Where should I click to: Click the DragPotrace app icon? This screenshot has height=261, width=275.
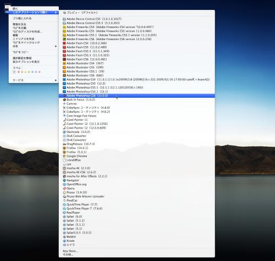[x=64, y=144]
